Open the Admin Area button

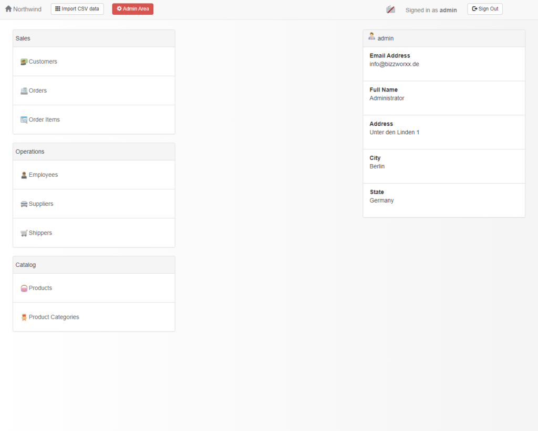click(133, 9)
